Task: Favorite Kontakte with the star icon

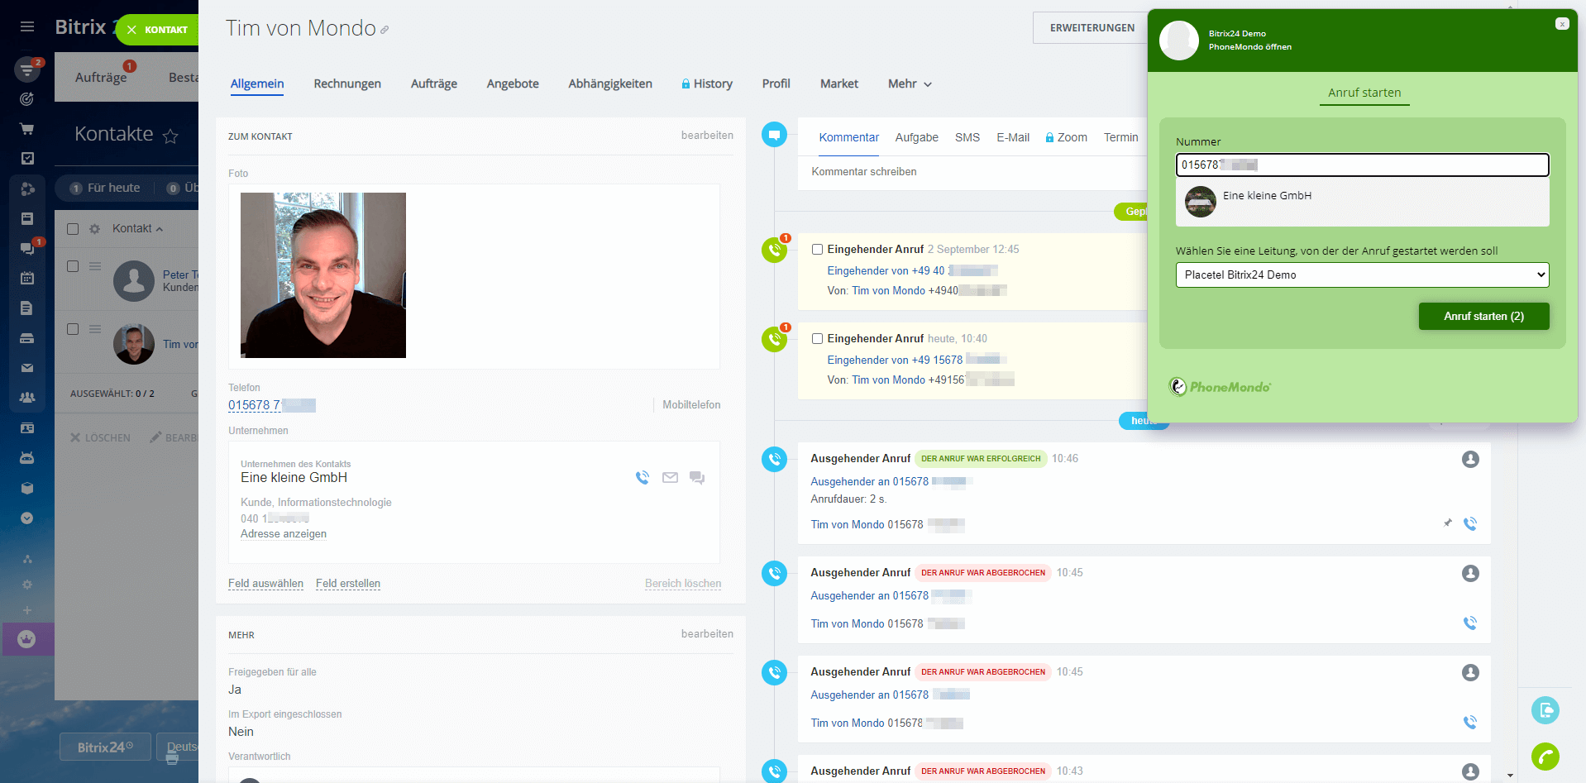Action: point(170,136)
